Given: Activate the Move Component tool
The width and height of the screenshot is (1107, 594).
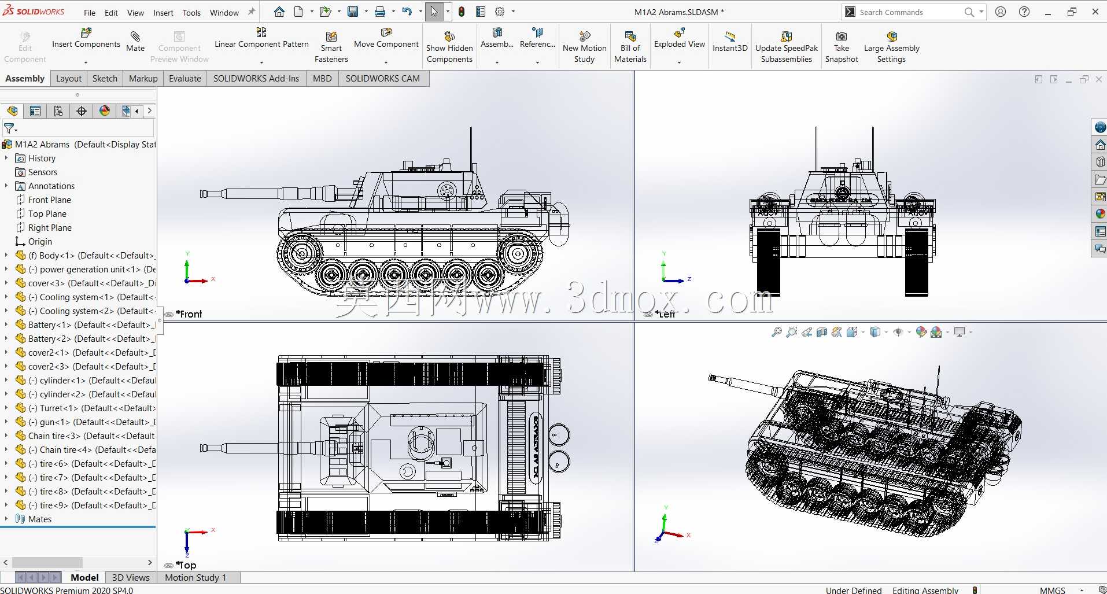Looking at the screenshot, I should pos(386,38).
